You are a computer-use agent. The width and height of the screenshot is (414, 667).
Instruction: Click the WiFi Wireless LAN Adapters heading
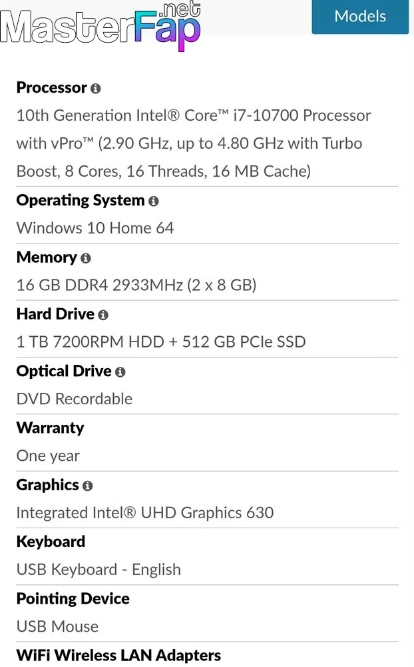(x=118, y=656)
